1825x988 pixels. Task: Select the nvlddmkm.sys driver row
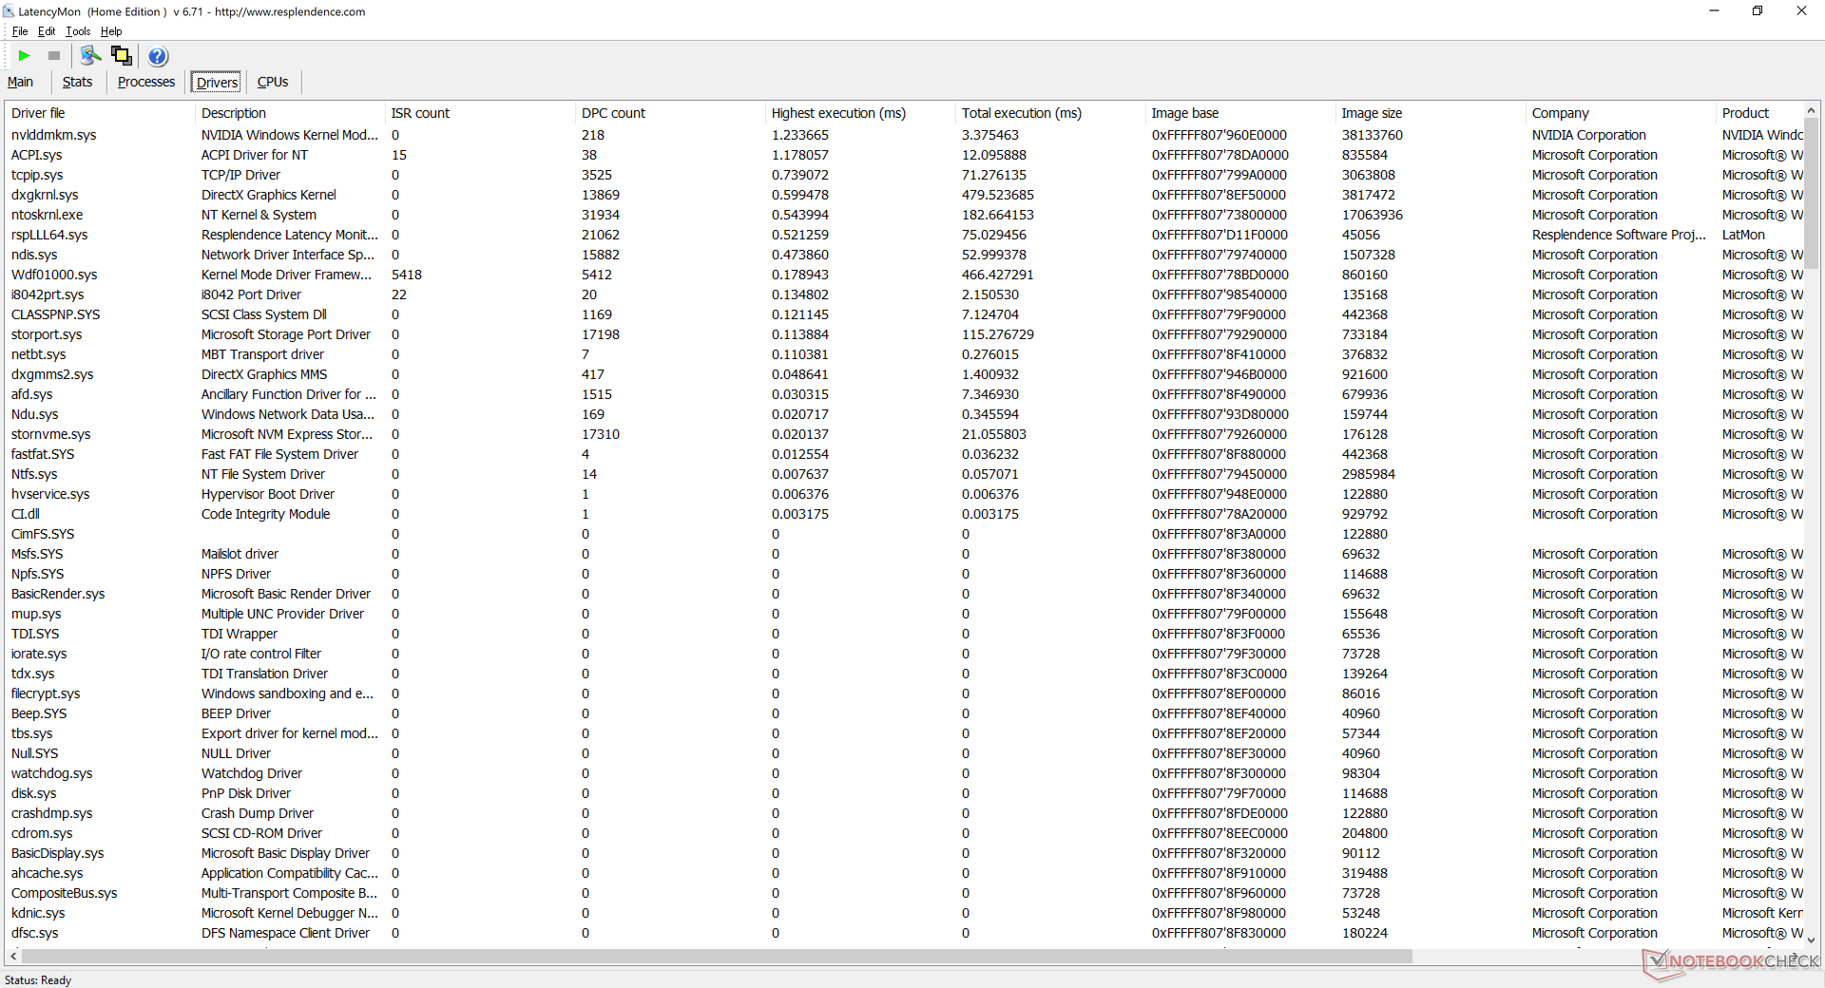[54, 135]
